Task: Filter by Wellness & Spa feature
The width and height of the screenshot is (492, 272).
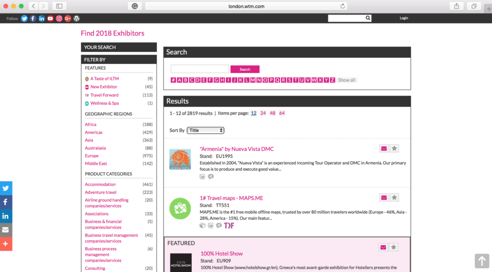Action: pyautogui.click(x=104, y=103)
